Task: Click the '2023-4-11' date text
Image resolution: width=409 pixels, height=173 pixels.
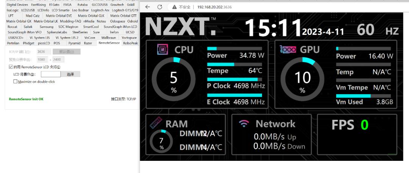Action: (323, 32)
